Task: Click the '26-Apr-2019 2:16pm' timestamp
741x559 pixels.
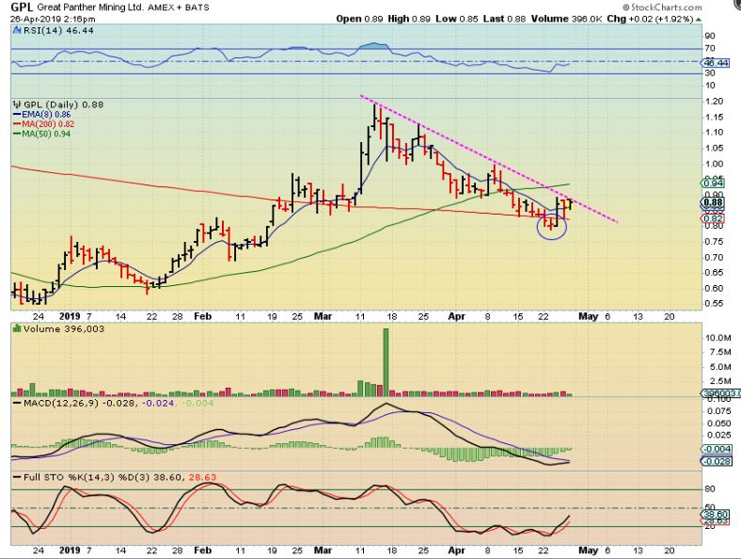Action: point(53,19)
